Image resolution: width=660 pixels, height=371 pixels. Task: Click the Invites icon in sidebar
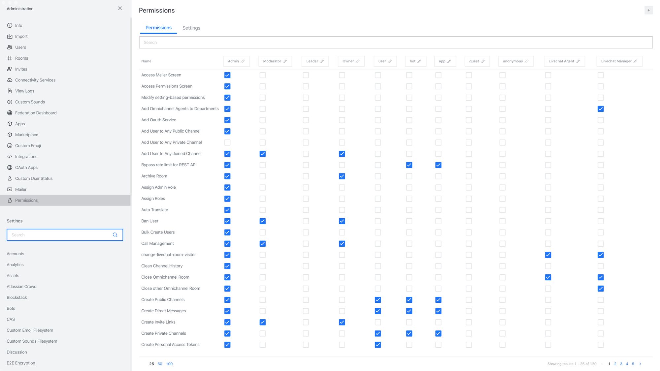[x=10, y=69]
